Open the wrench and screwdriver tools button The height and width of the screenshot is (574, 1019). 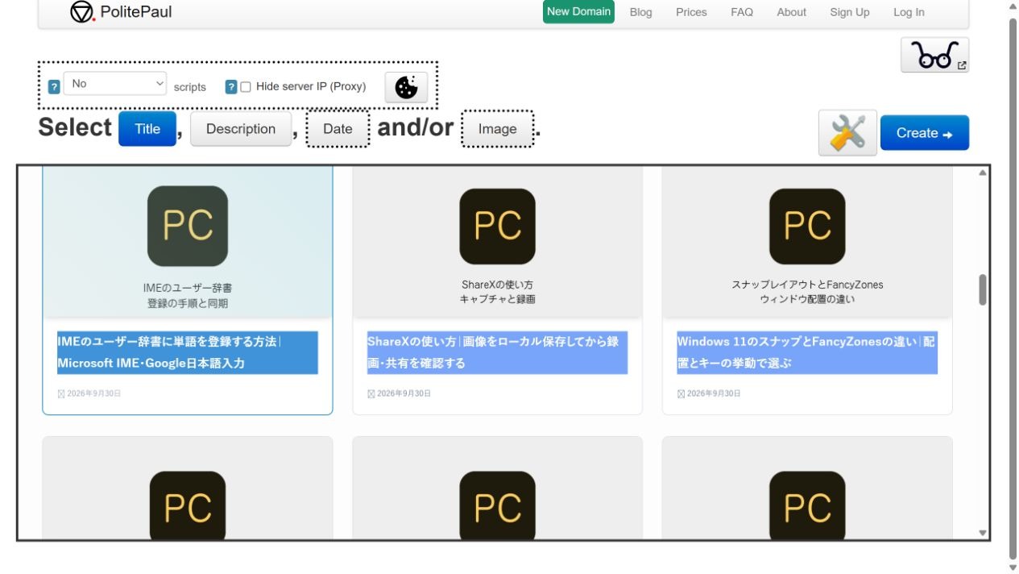tap(847, 133)
